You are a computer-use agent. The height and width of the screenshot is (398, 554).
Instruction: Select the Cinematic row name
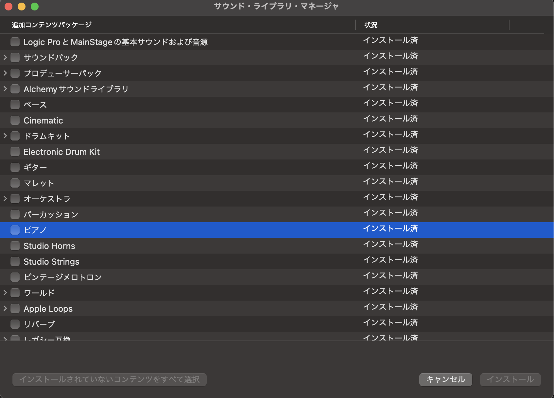pyautogui.click(x=43, y=121)
